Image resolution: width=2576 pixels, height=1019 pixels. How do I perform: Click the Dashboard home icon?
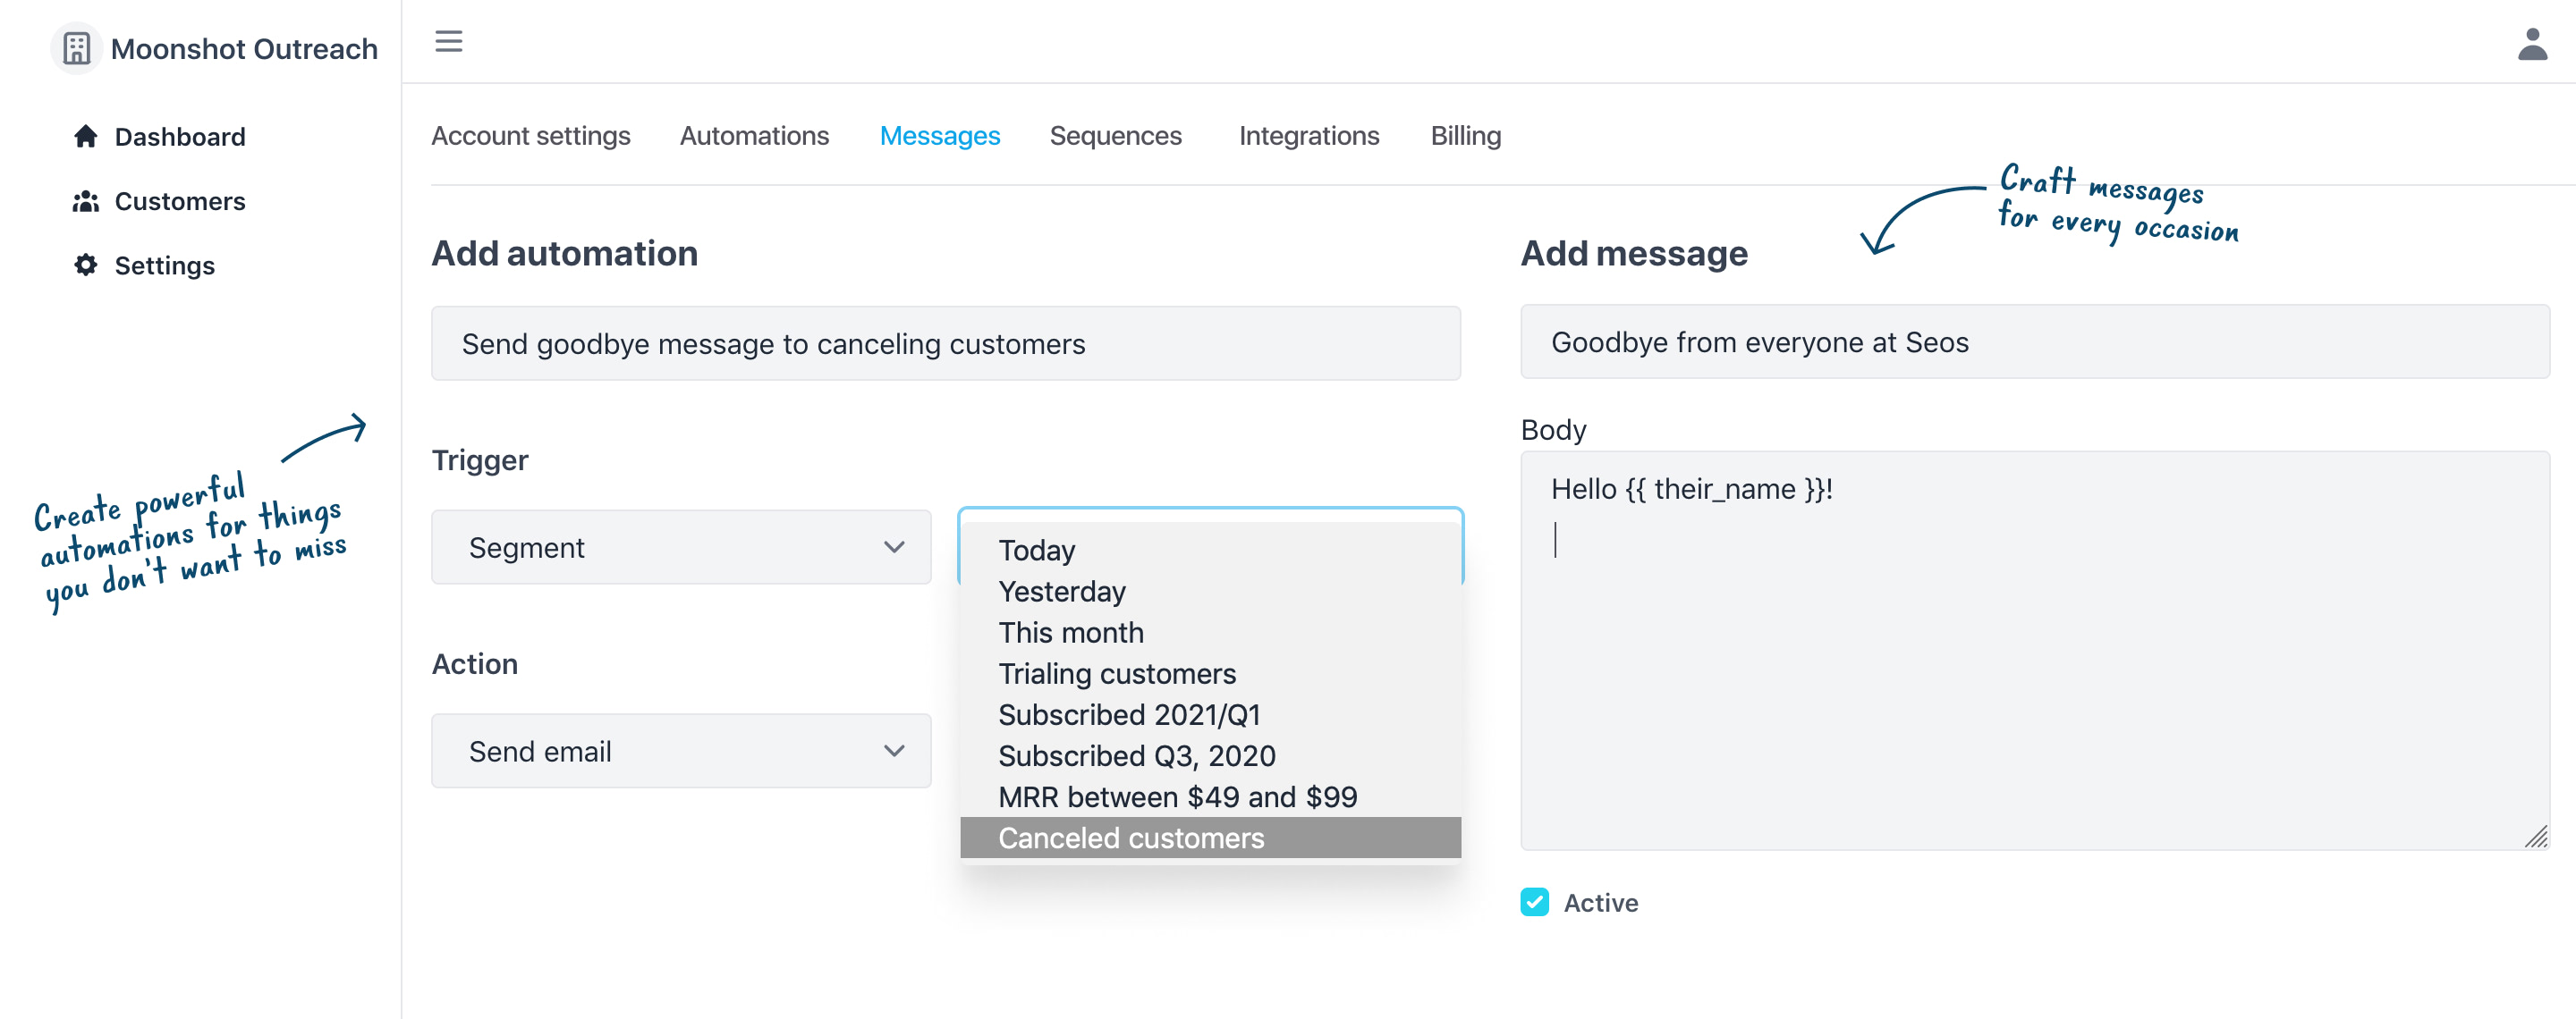[x=86, y=136]
